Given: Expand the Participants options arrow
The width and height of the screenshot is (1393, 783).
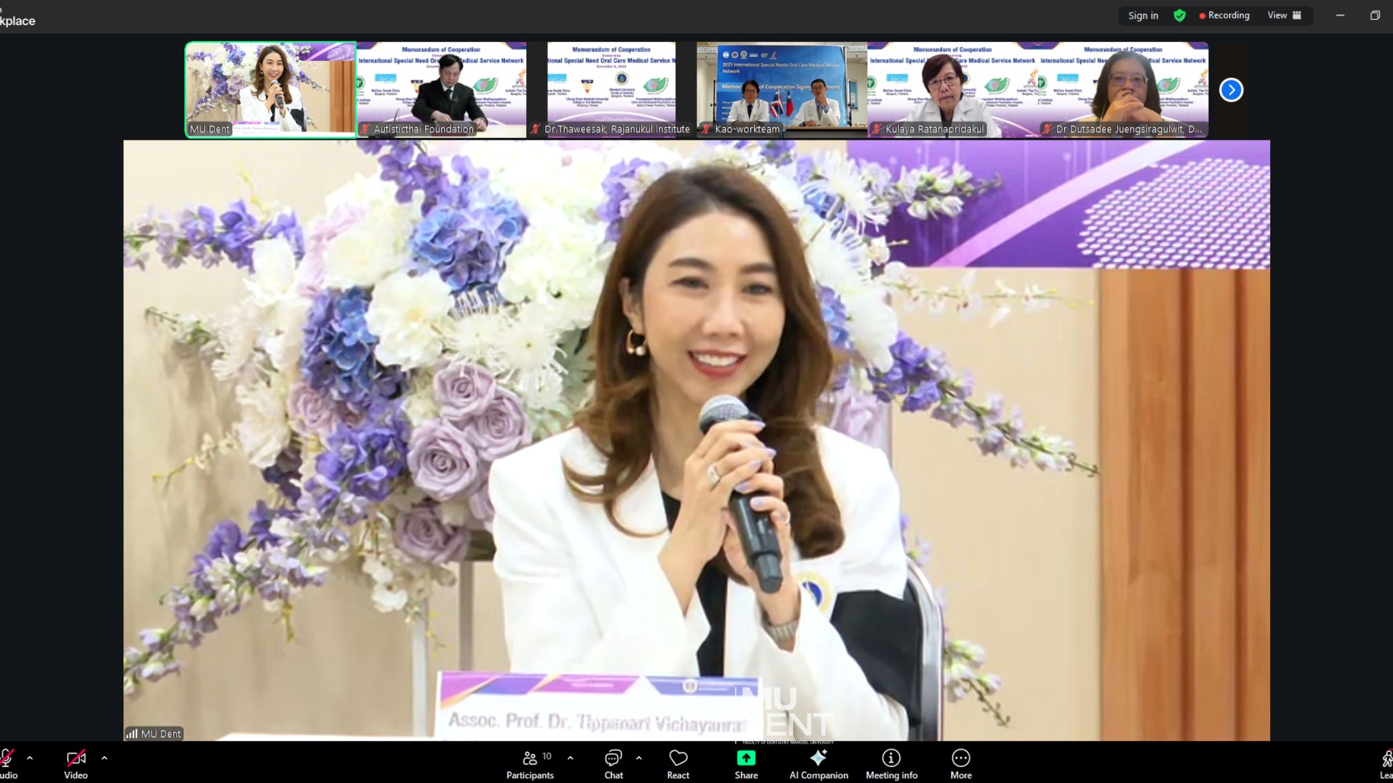Looking at the screenshot, I should [570, 758].
